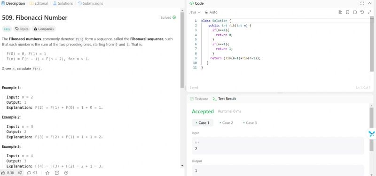This screenshot has width=376, height=176.
Task: Open the help question mark icon
Action: 66,173
